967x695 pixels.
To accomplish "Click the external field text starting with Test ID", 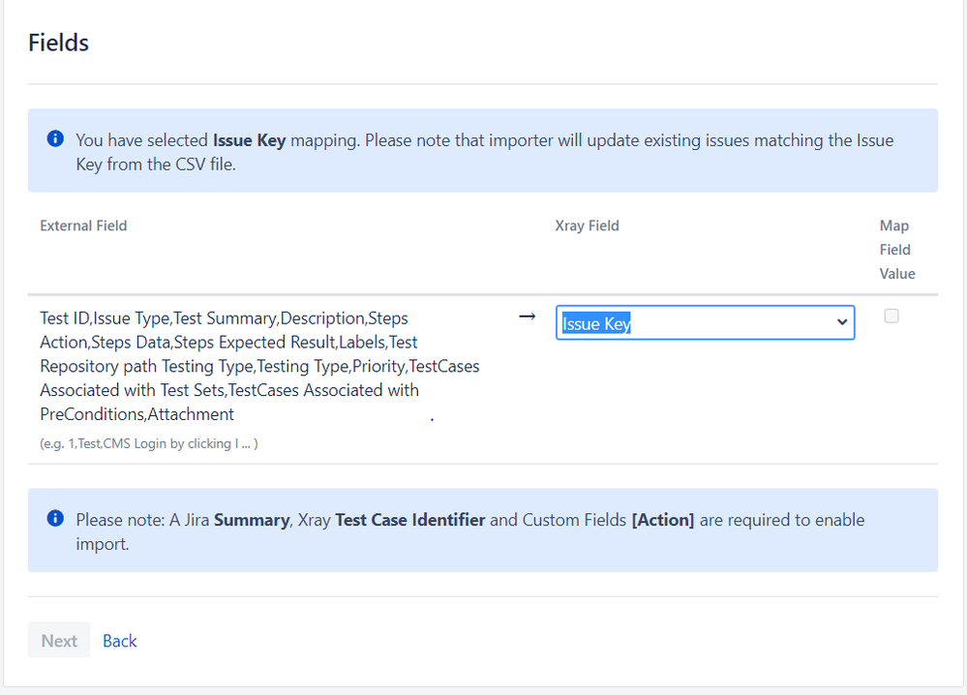I will [x=259, y=366].
